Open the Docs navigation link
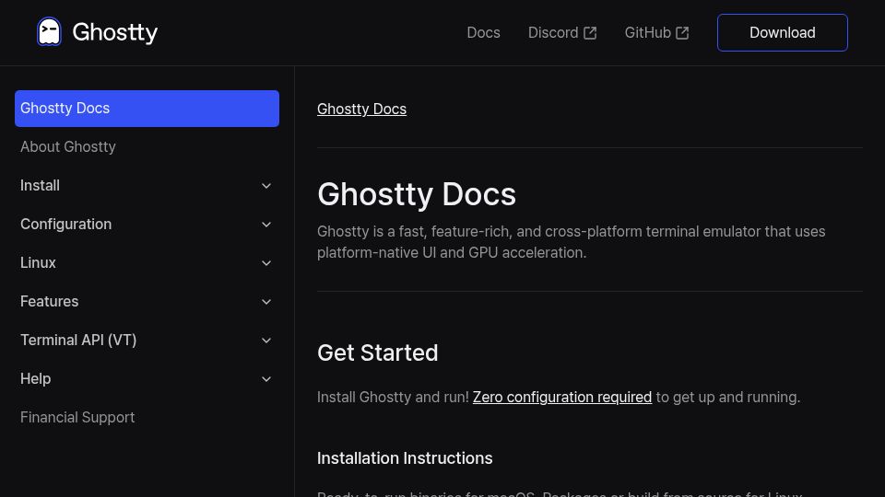The image size is (885, 497). (483, 33)
